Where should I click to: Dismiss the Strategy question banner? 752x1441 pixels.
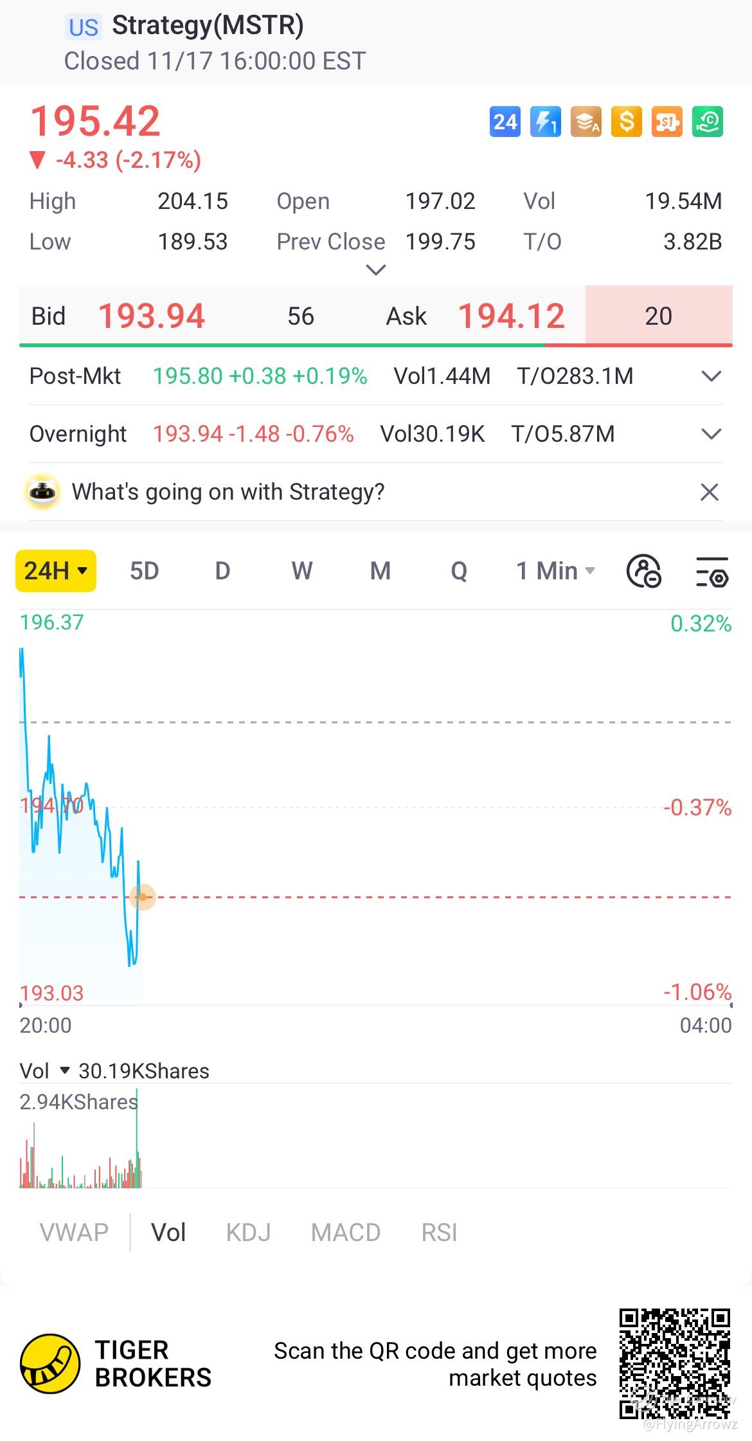[x=710, y=492]
